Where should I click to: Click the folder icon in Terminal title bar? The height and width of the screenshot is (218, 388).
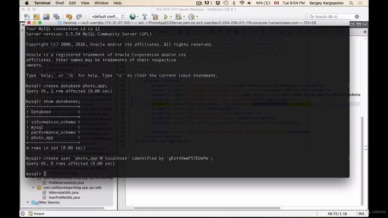click(59, 23)
